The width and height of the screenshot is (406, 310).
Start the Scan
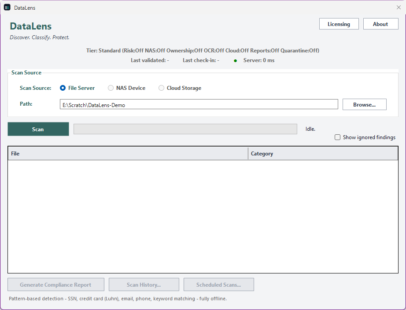click(x=38, y=129)
